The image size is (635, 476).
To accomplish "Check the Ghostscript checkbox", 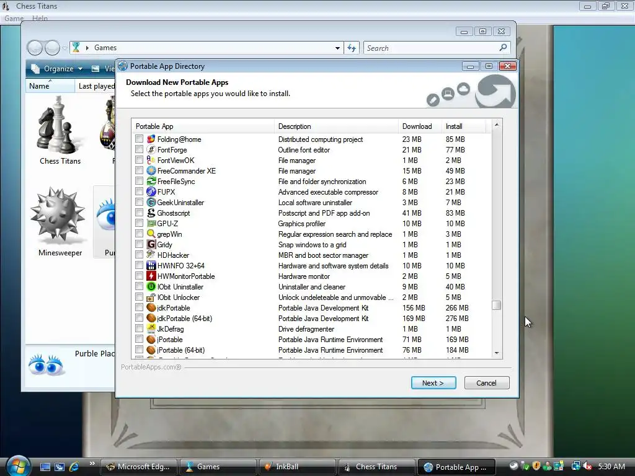I will pos(140,213).
